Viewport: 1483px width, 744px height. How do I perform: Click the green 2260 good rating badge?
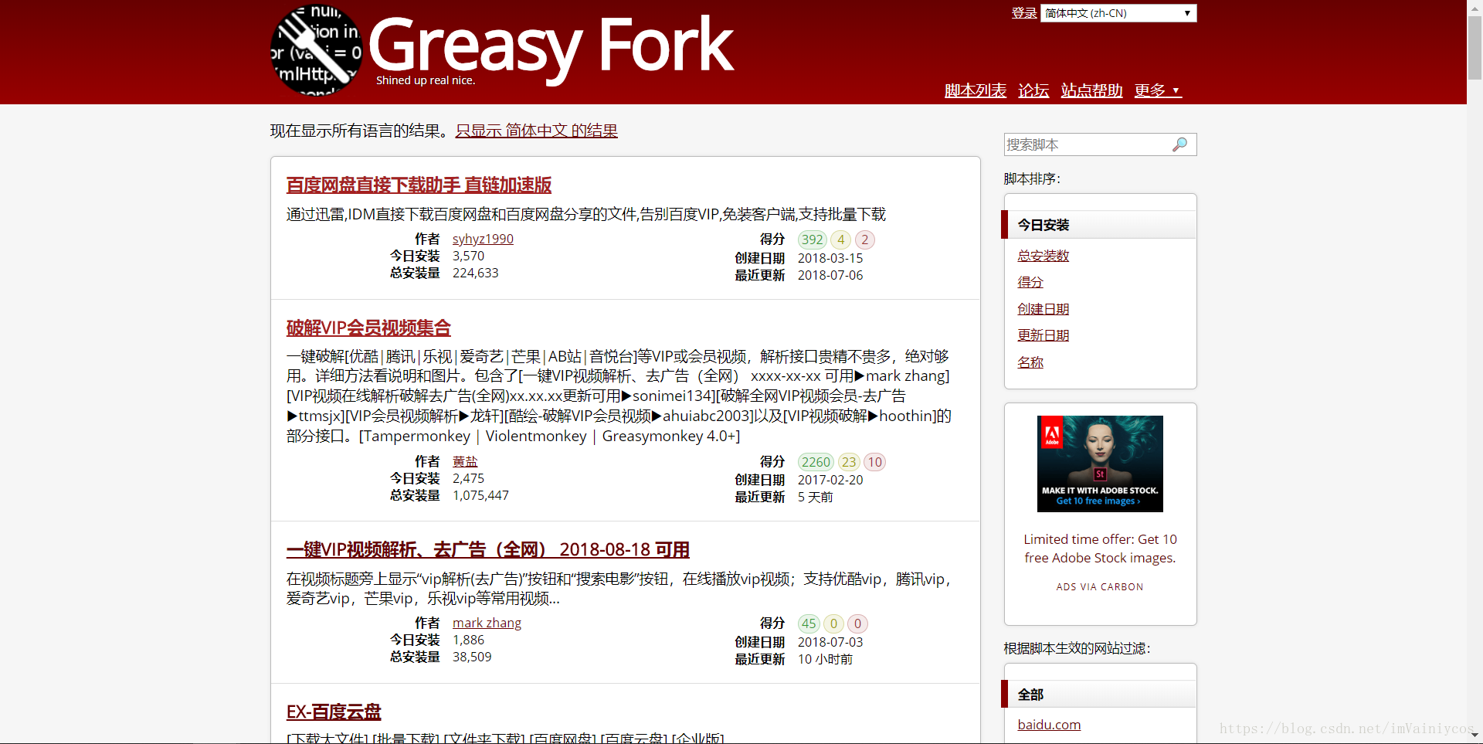[816, 462]
